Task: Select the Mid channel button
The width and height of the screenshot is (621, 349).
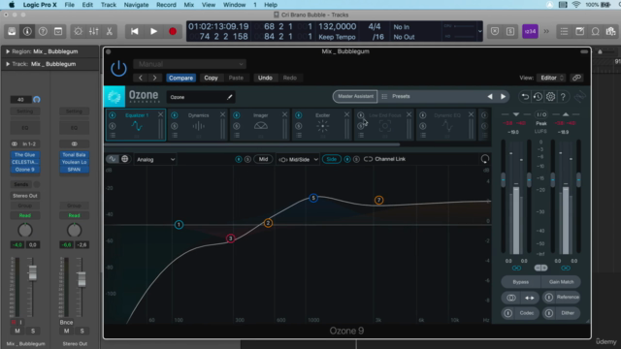Action: click(x=263, y=159)
